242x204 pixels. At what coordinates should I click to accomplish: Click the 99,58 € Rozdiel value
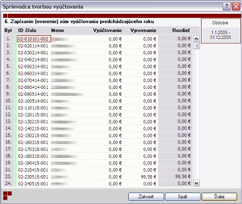183,177
